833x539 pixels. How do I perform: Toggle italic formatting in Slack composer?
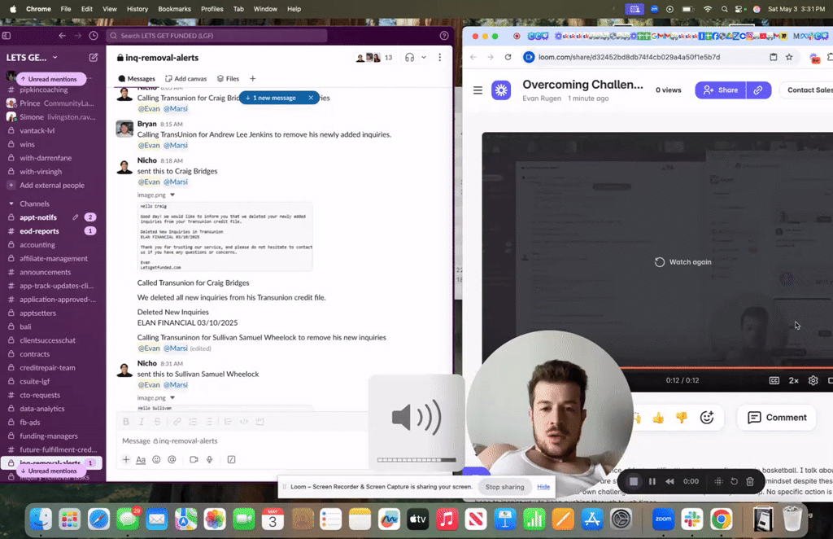[142, 422]
